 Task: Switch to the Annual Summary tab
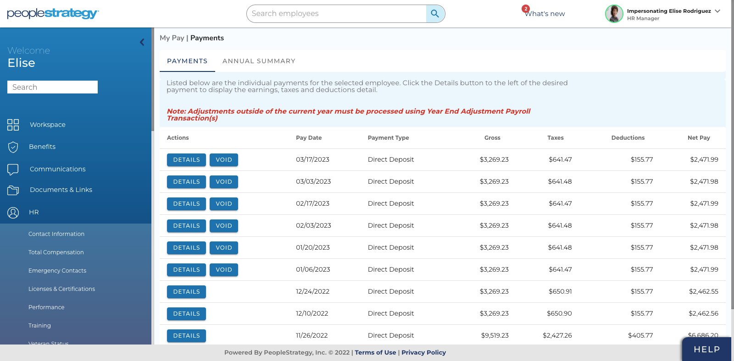[x=259, y=61]
